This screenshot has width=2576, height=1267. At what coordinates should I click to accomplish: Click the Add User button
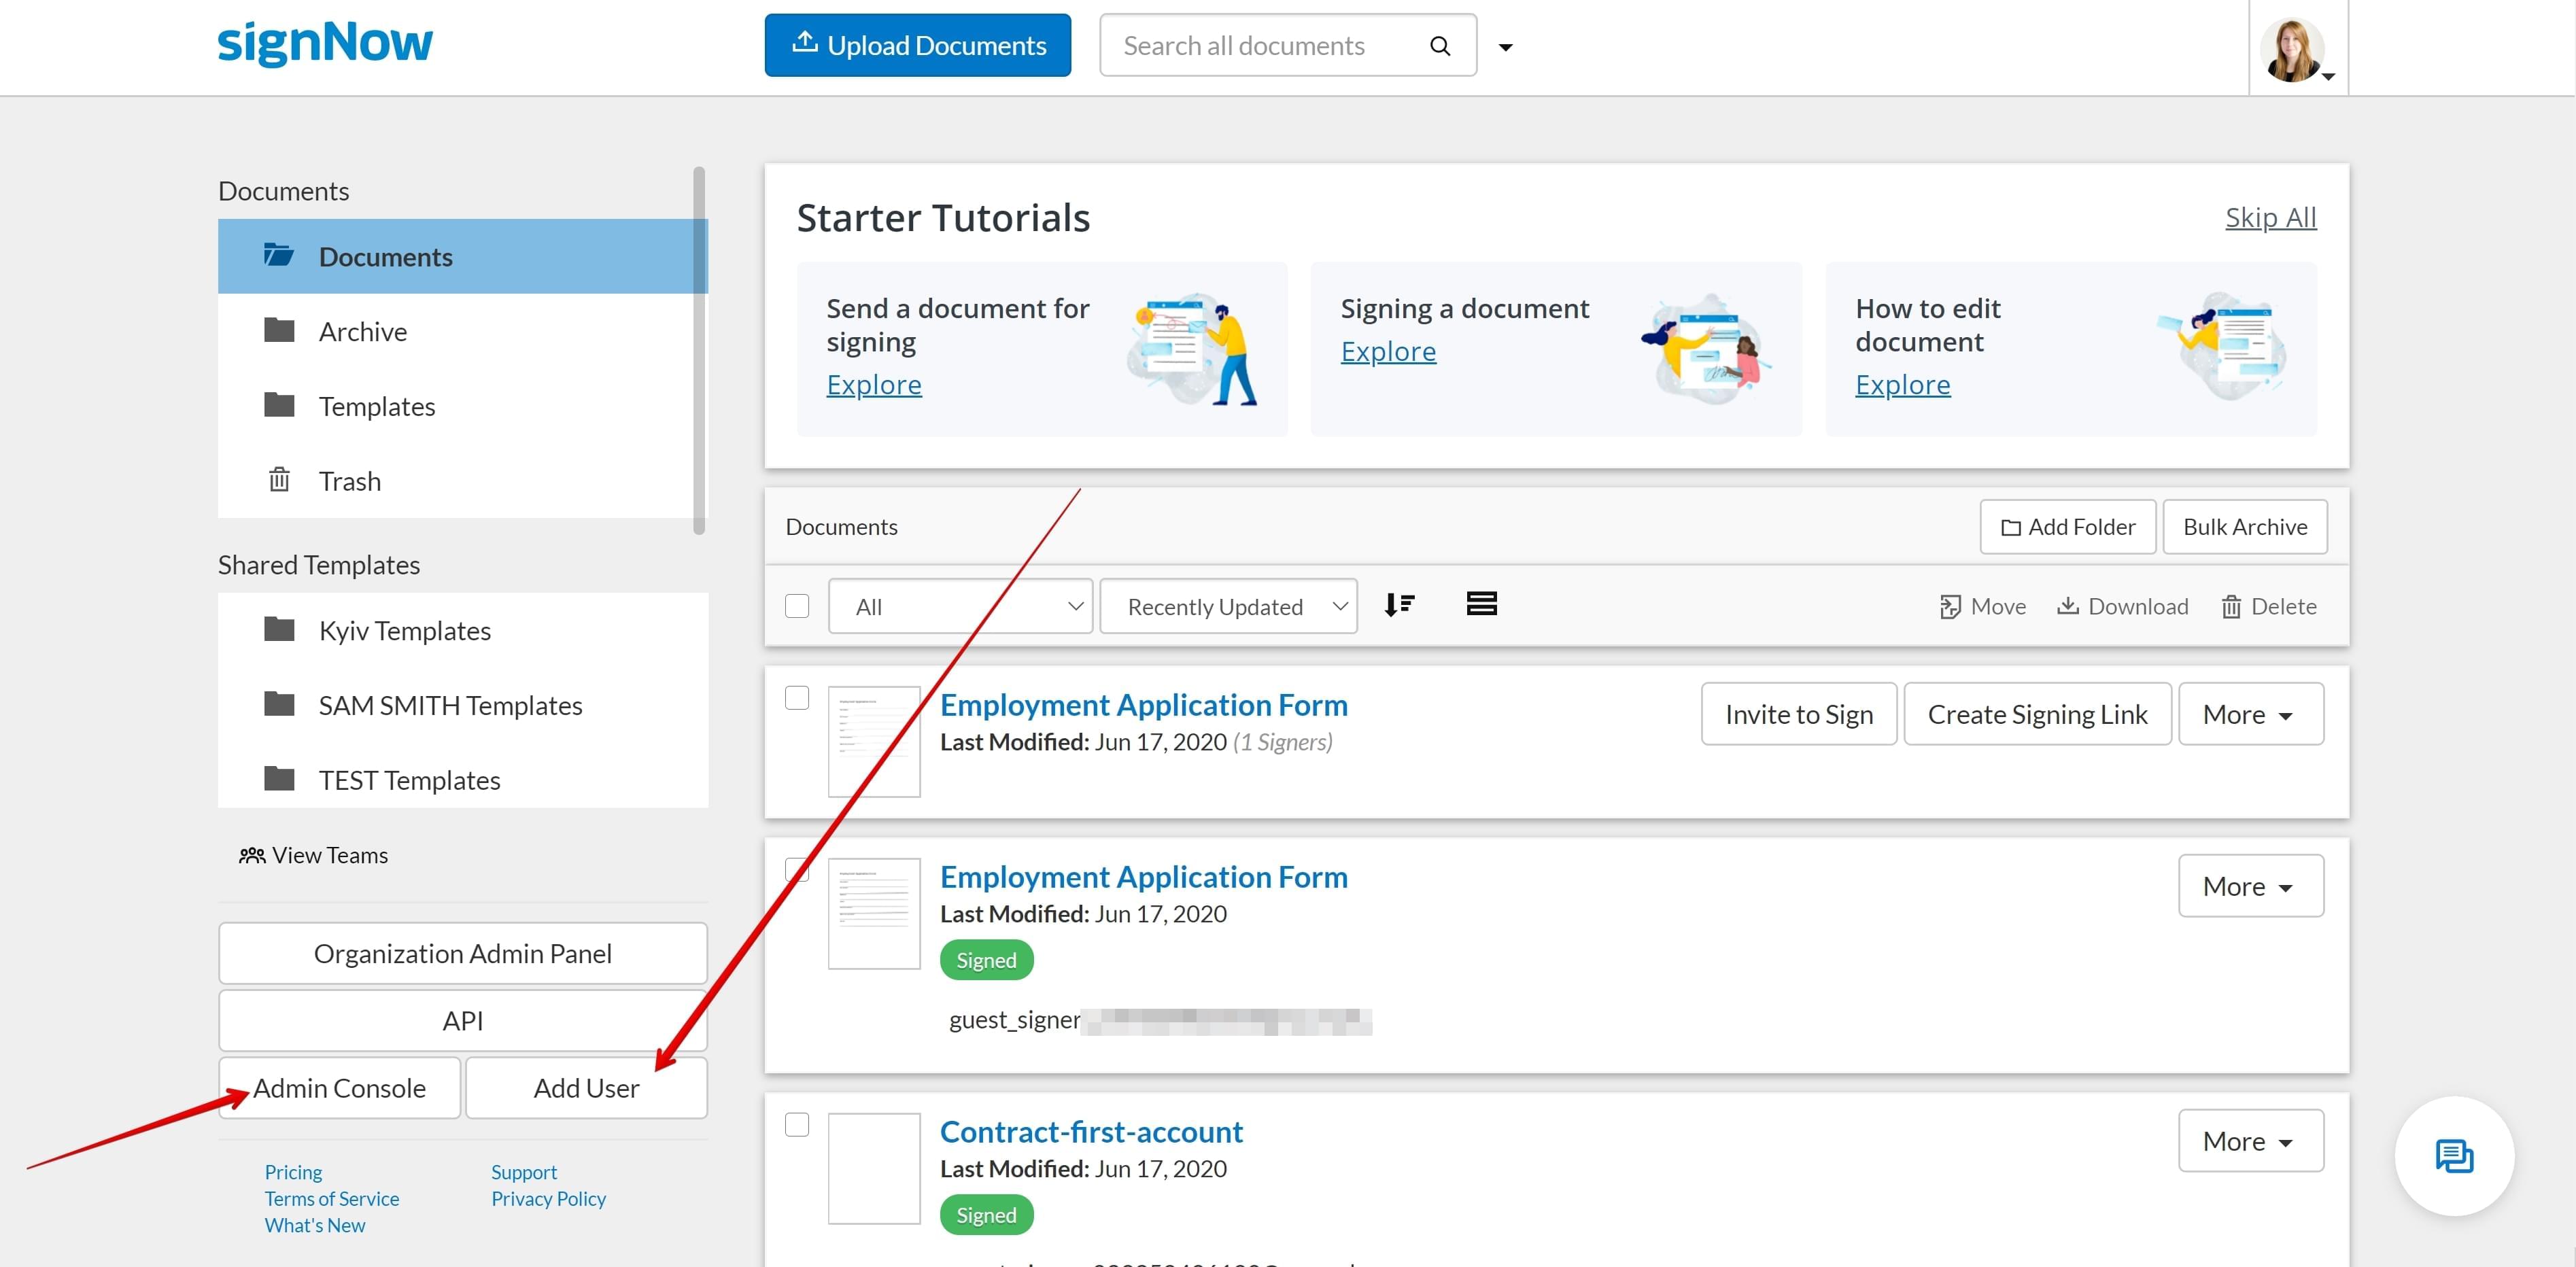[x=586, y=1088]
